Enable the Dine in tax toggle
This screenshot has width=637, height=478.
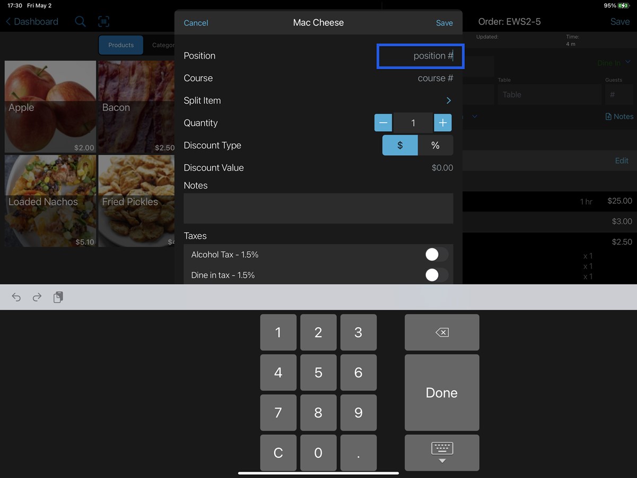pyautogui.click(x=436, y=275)
